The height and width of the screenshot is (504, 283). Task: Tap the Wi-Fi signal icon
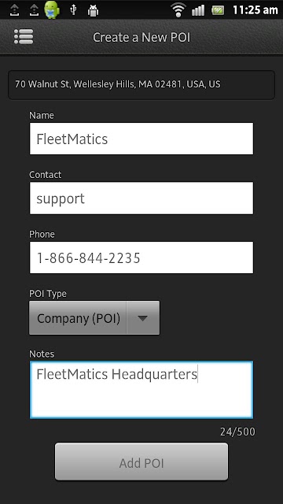178,9
